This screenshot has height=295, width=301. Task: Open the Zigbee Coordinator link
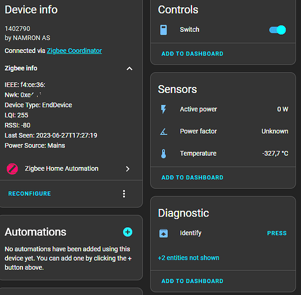click(x=74, y=51)
